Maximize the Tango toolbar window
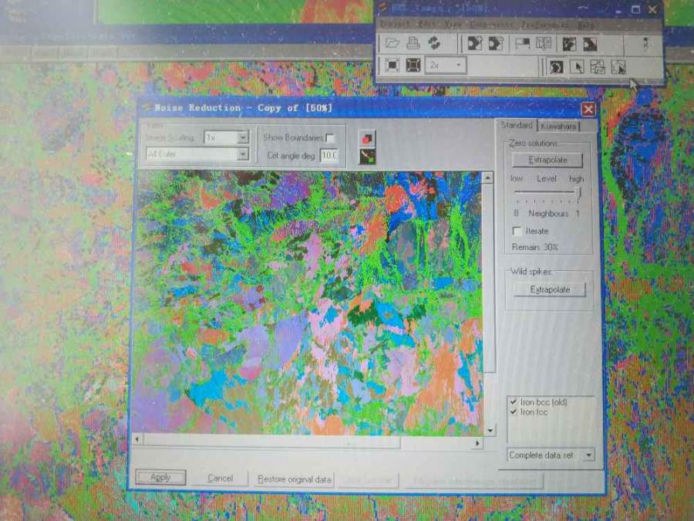Viewport: 694px width, 521px height. point(636,9)
